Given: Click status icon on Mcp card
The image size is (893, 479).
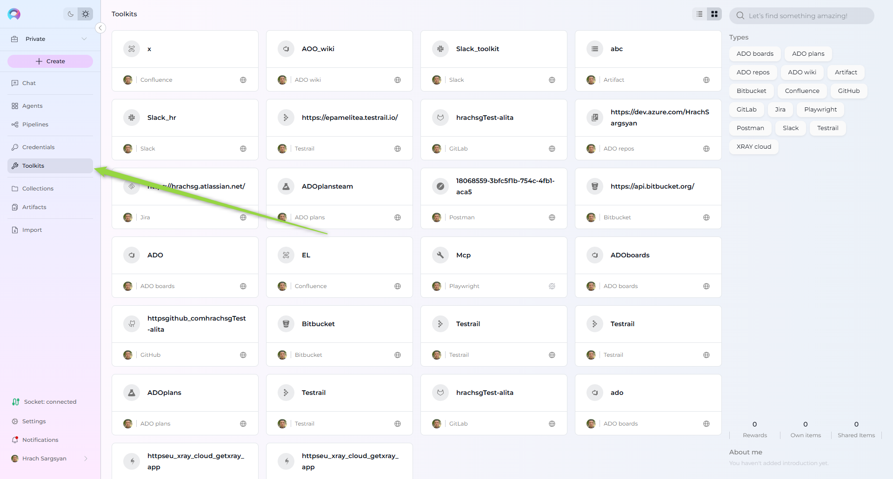Looking at the screenshot, I should (552, 286).
